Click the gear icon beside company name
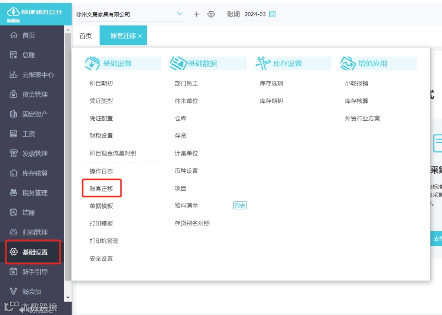 [211, 14]
